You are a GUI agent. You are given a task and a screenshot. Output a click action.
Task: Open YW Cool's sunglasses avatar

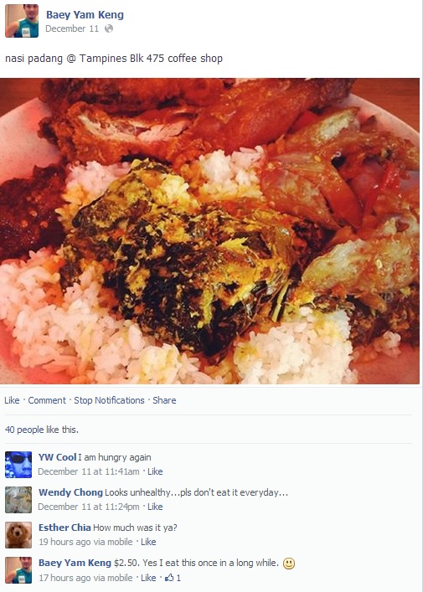pos(18,465)
